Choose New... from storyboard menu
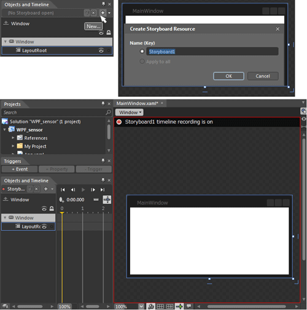The height and width of the screenshot is (310, 307). coord(93,26)
